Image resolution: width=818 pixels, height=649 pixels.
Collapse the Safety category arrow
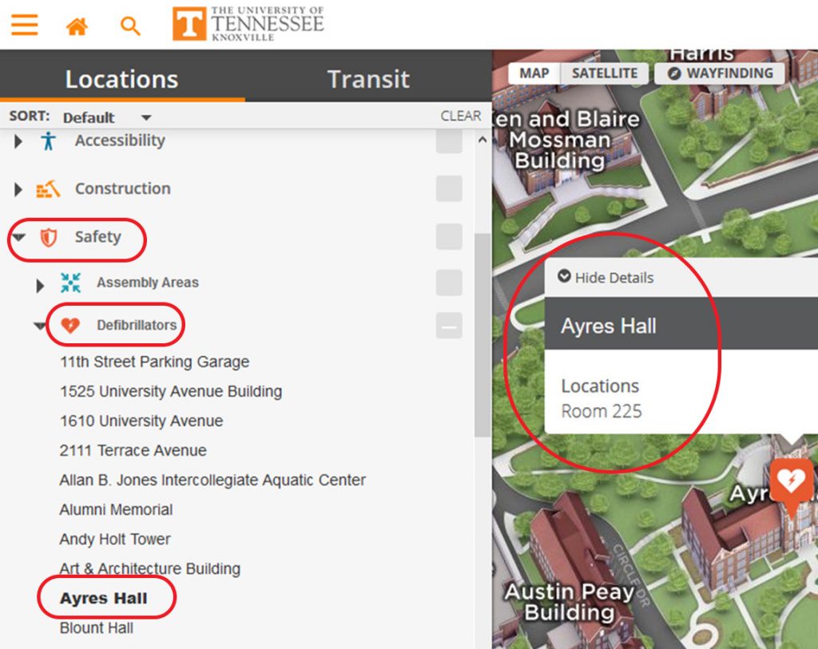click(x=19, y=237)
